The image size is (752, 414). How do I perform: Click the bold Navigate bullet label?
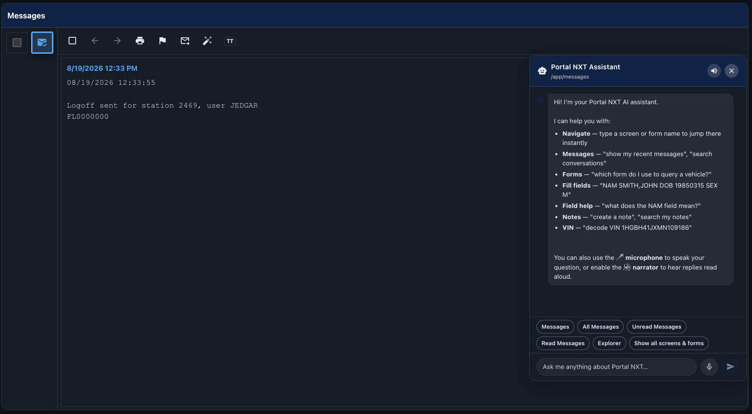coord(576,134)
